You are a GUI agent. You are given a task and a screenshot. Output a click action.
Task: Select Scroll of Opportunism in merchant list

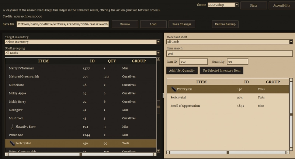[x=228, y=106]
